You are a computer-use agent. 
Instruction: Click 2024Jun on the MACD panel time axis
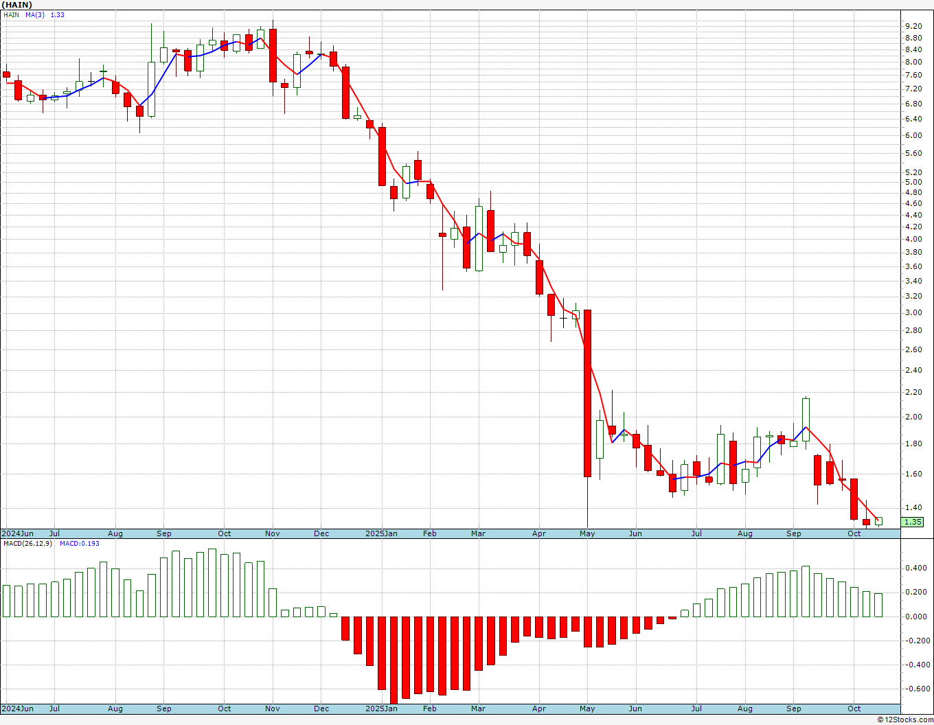pos(17,709)
